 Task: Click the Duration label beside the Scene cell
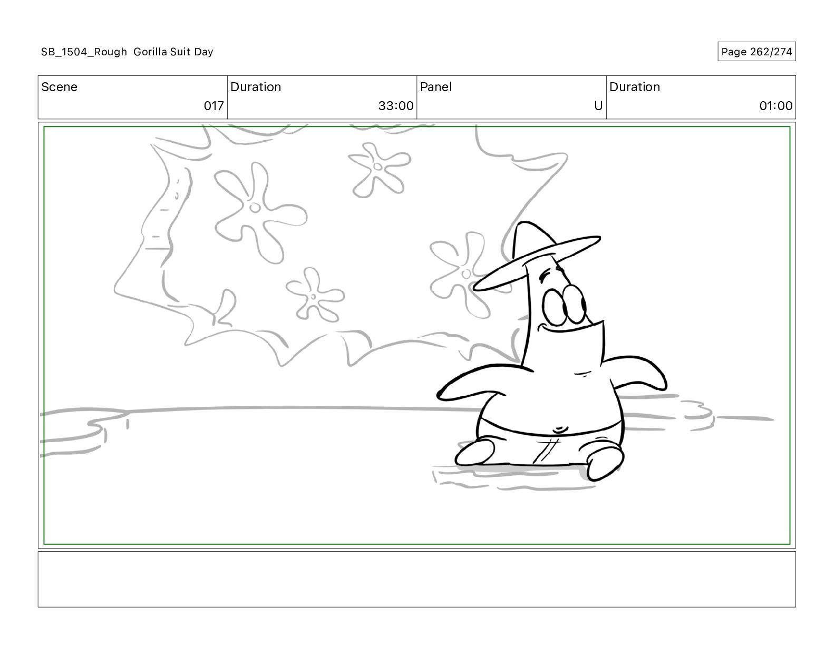pos(256,87)
